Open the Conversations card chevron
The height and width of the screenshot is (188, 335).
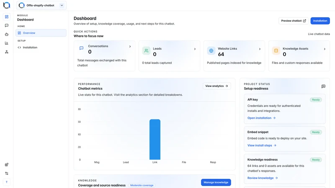coord(130,46)
